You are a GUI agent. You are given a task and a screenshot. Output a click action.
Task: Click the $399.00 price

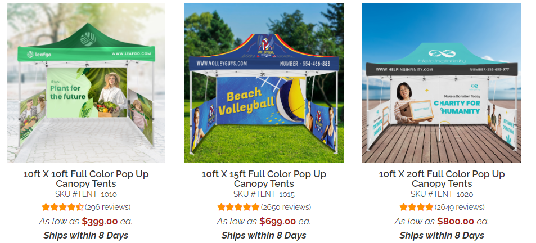[100, 221]
